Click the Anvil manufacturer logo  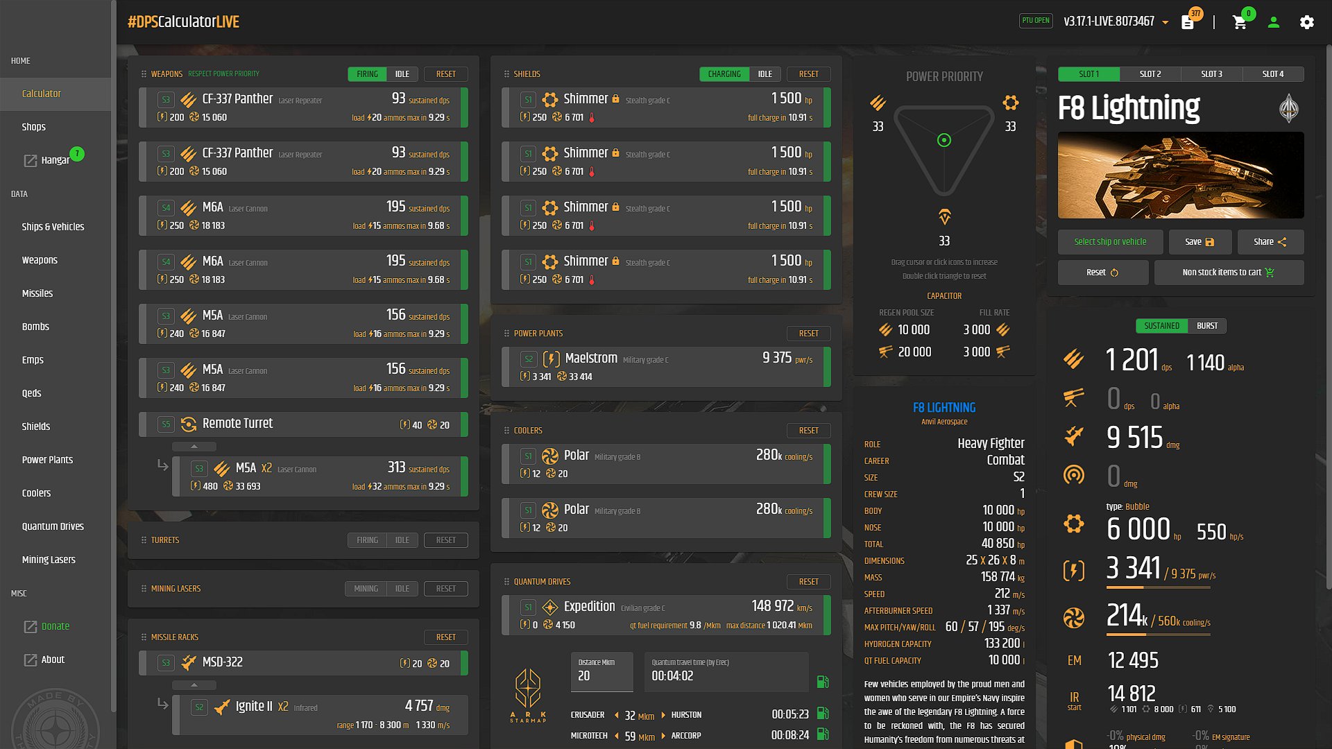(1288, 108)
